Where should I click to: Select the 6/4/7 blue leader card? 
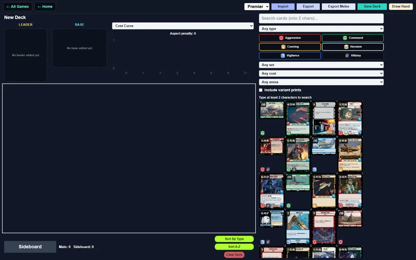click(x=272, y=219)
